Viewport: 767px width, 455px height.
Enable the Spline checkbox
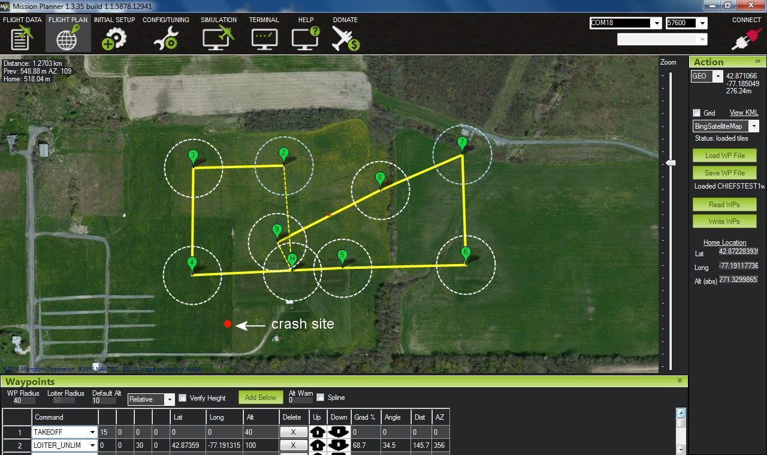point(321,398)
